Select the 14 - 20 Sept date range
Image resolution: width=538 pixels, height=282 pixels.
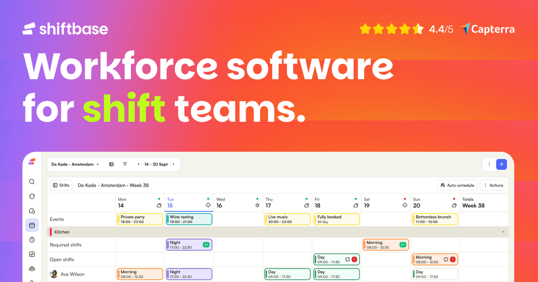click(x=156, y=164)
